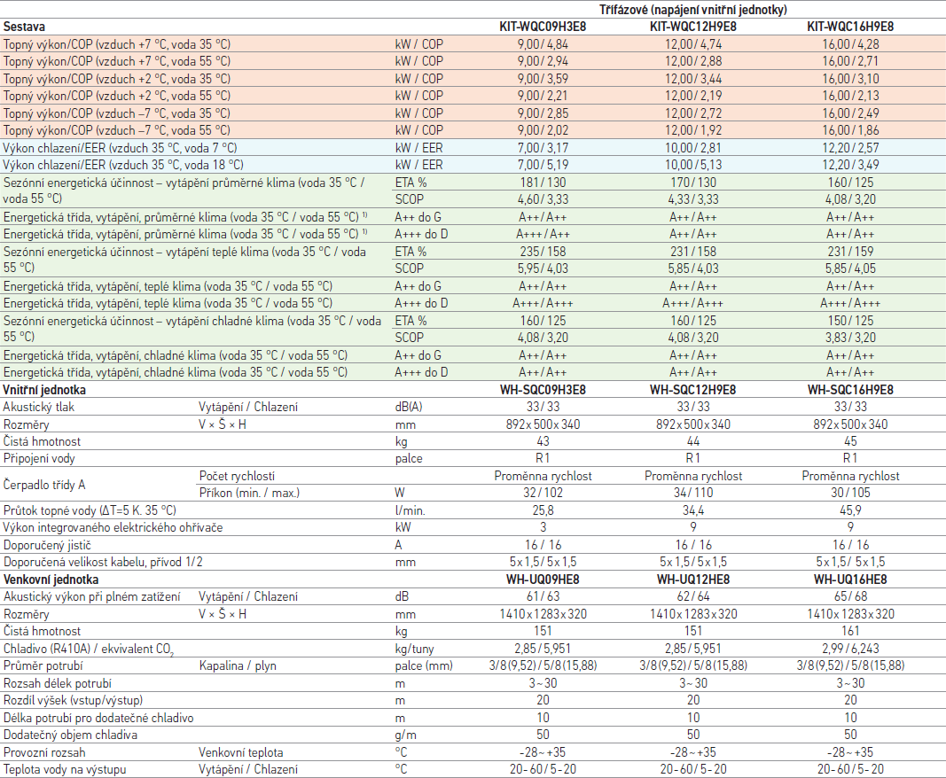Screen dimensions: 946x778
Task: Select the column header KIT-WQC09H3E8
Action: (x=543, y=27)
